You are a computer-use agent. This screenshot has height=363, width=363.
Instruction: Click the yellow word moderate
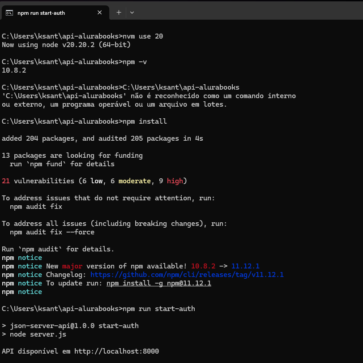pos(135,181)
